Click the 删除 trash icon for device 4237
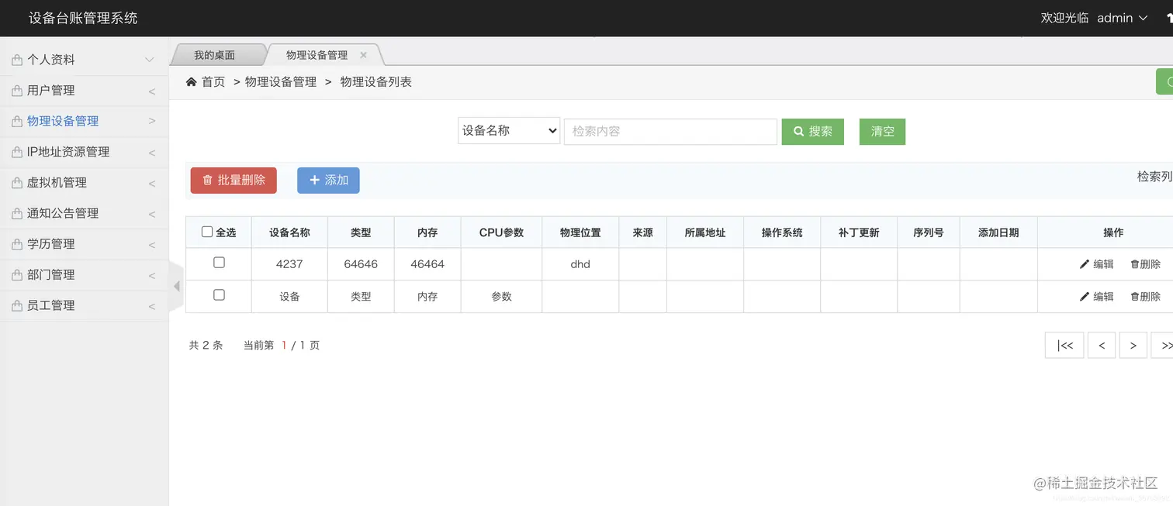 1136,264
